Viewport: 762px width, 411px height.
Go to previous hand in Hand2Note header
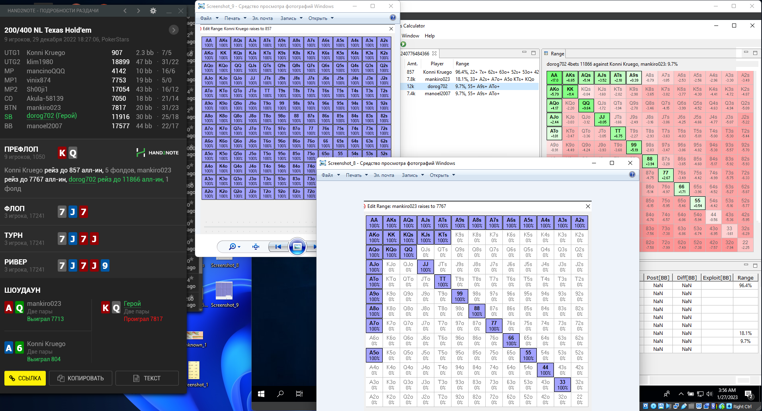[125, 11]
